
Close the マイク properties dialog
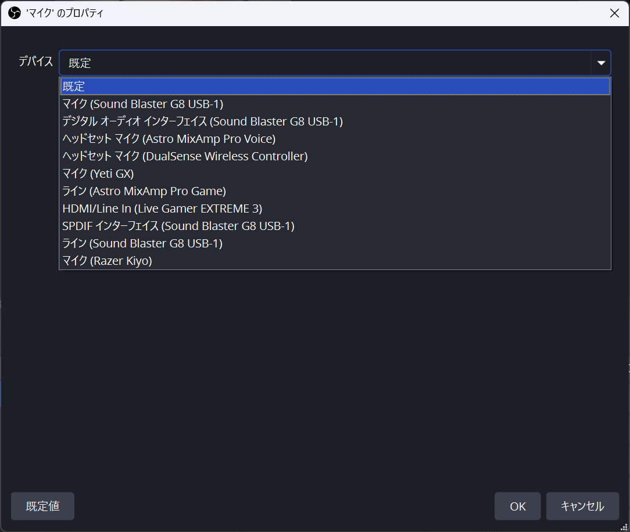614,13
